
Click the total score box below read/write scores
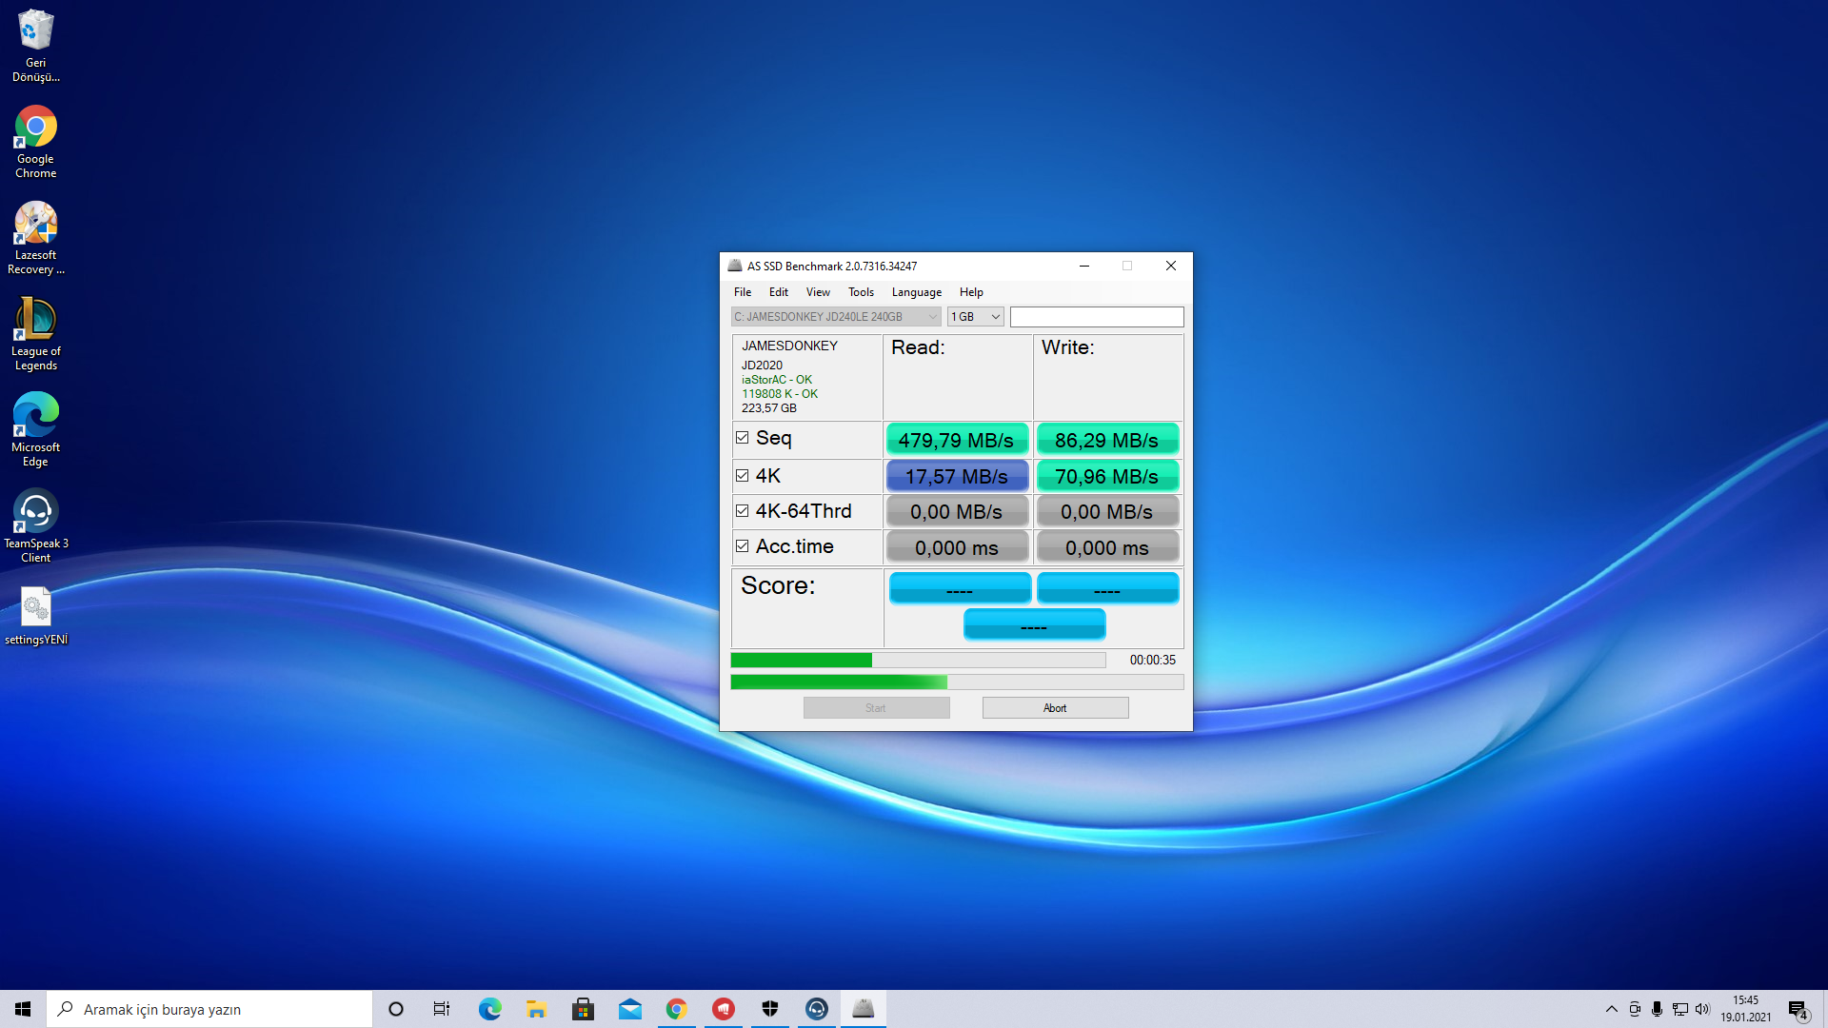pyautogui.click(x=1034, y=625)
